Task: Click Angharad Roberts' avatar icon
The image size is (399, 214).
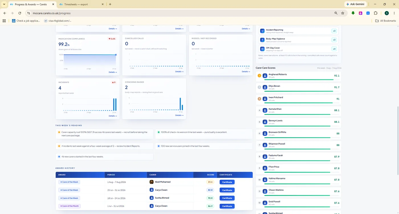Action: [265, 76]
